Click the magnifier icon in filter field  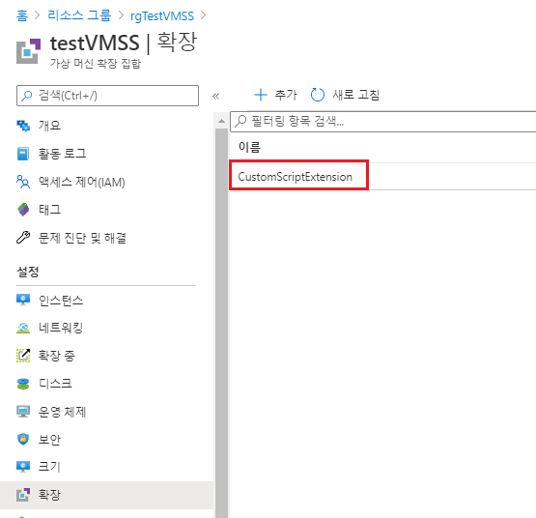[x=240, y=121]
